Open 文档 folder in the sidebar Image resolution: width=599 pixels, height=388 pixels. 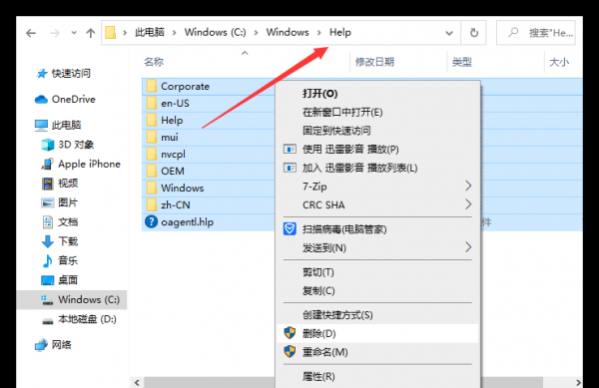click(60, 222)
